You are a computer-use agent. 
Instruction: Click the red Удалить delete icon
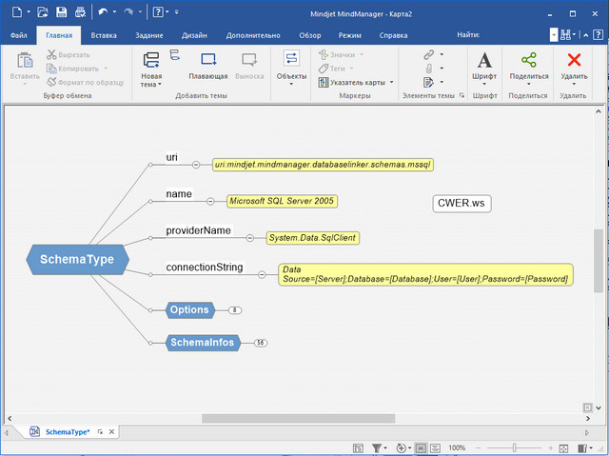point(574,60)
